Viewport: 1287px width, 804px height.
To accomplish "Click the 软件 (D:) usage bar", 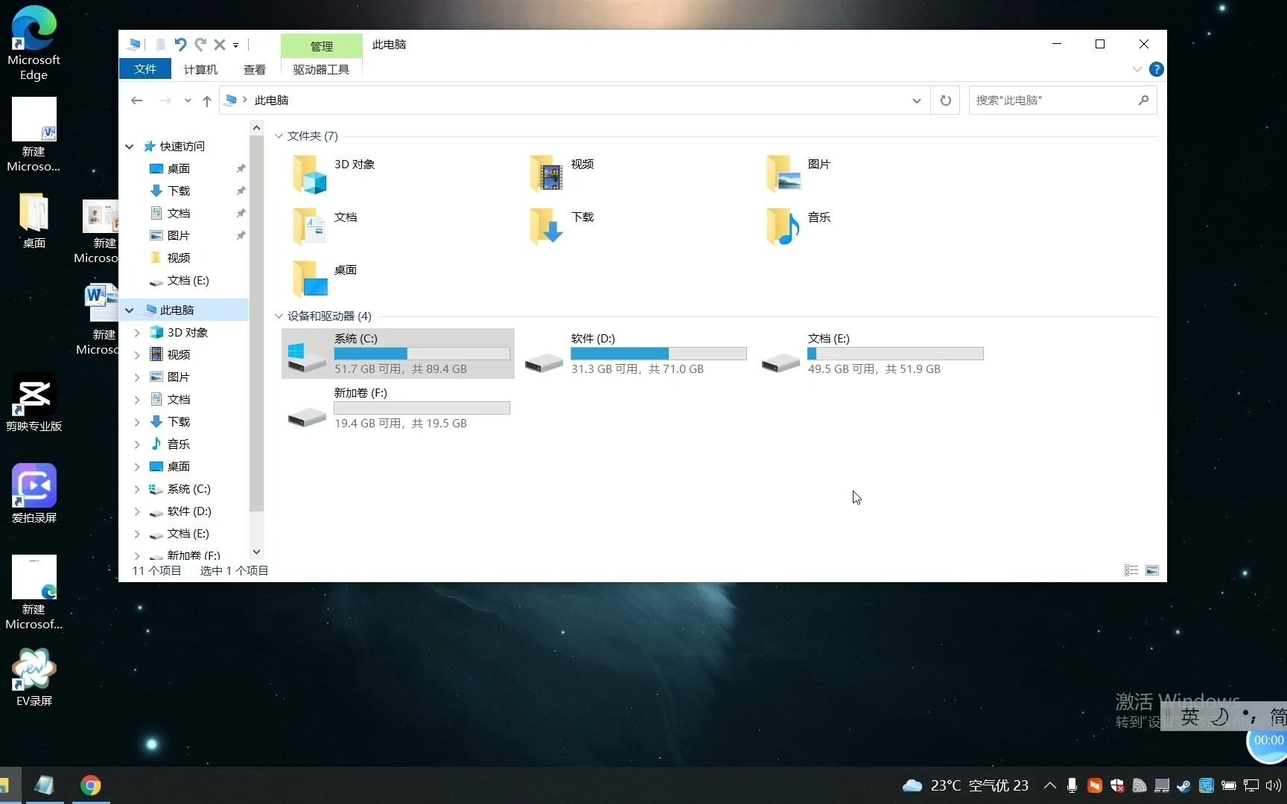I will click(x=658, y=354).
